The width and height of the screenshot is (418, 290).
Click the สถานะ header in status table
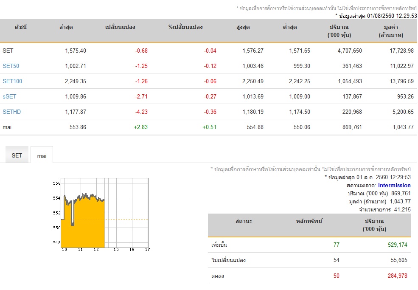(244, 221)
